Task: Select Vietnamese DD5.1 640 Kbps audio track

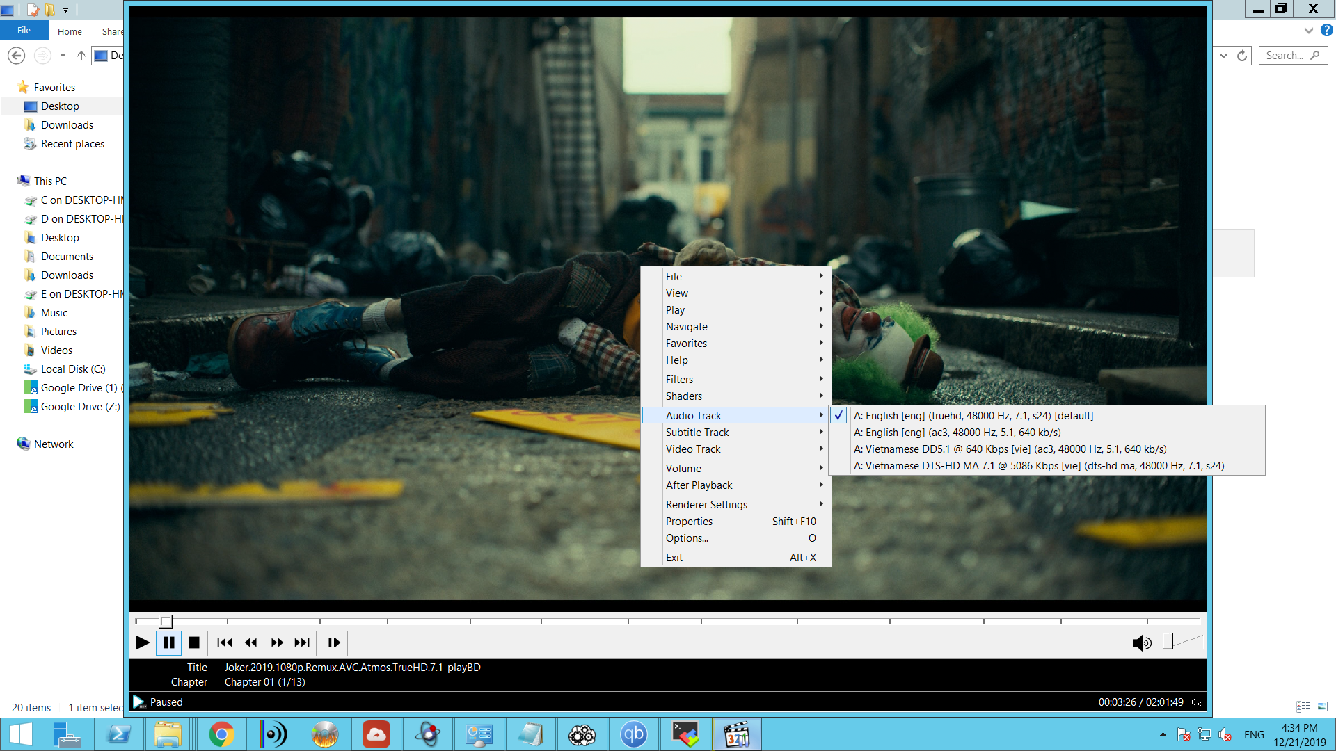Action: click(1047, 449)
